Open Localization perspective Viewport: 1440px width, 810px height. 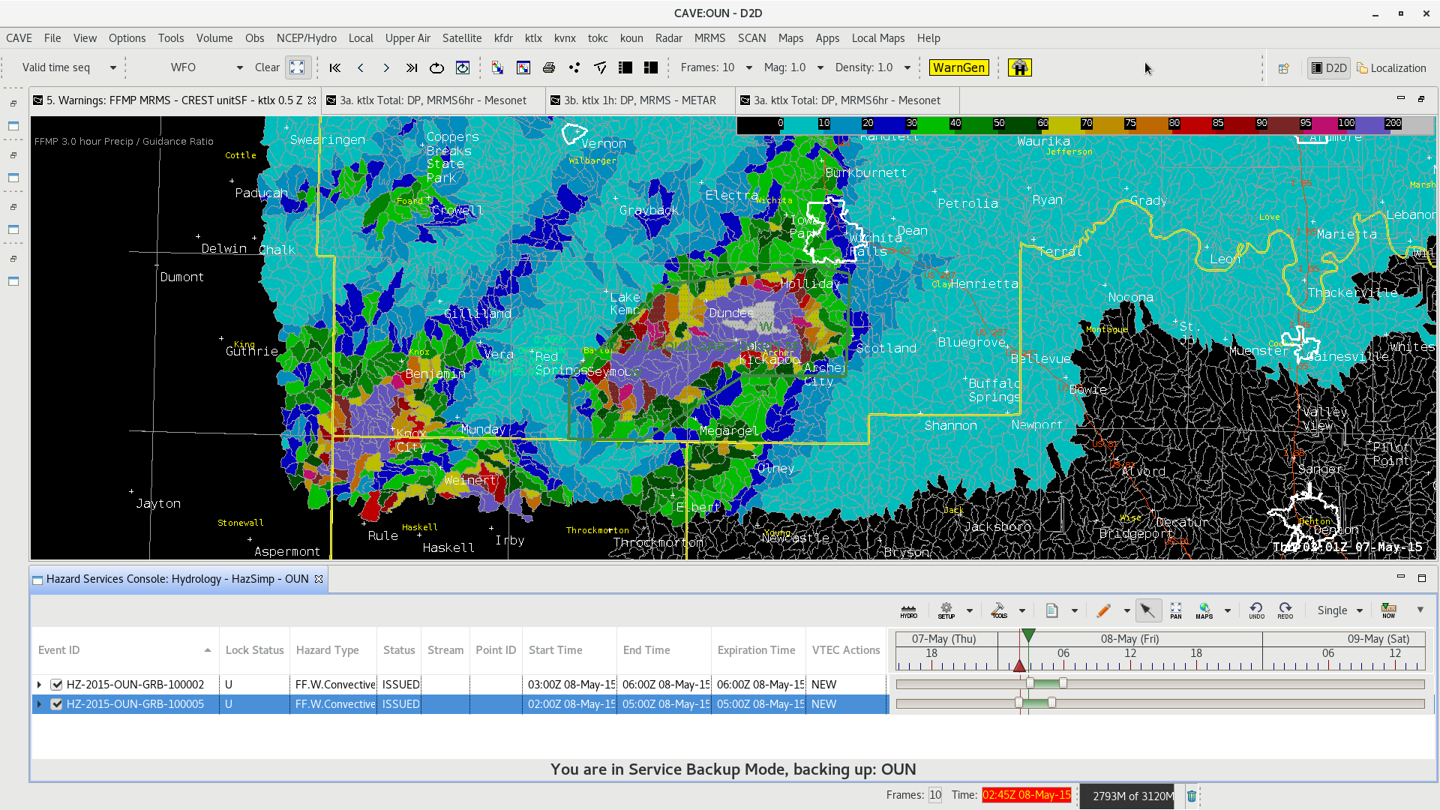point(1391,67)
